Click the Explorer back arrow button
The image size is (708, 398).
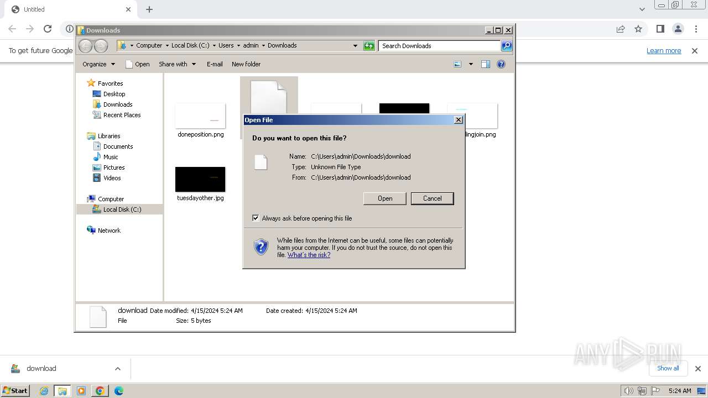[85, 46]
